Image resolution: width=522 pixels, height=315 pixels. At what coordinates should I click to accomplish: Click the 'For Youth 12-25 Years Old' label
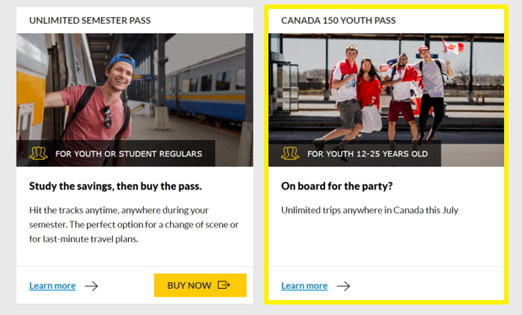pyautogui.click(x=368, y=154)
